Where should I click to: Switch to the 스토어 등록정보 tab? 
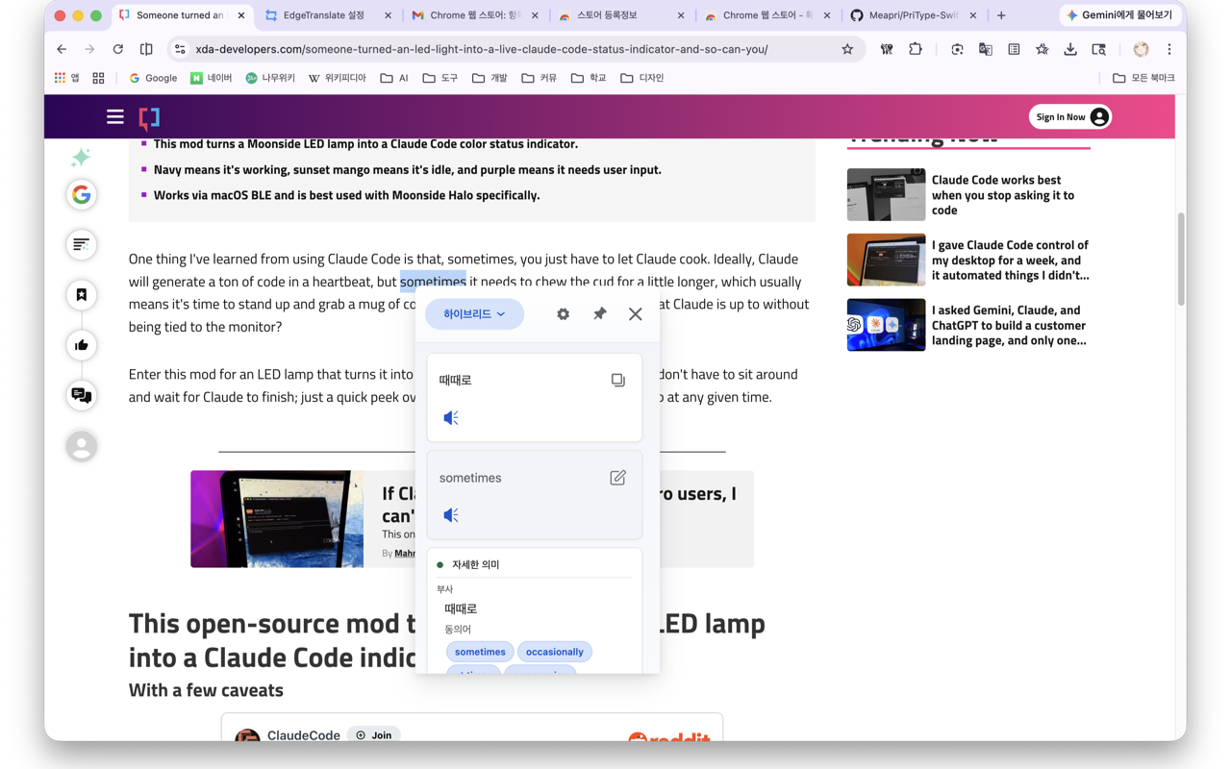point(620,15)
